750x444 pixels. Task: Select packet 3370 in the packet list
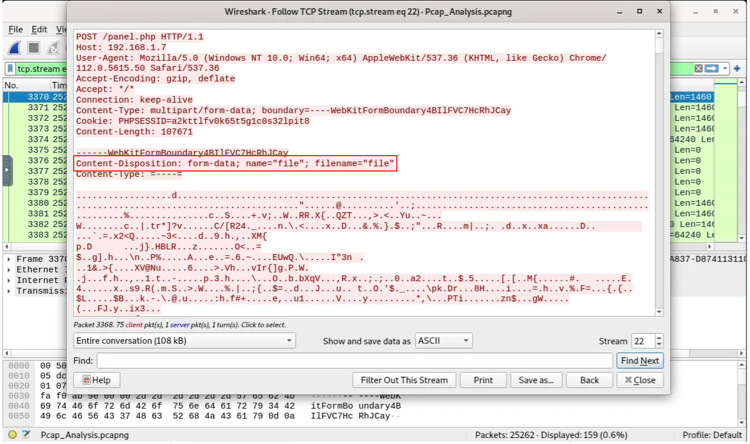35,97
